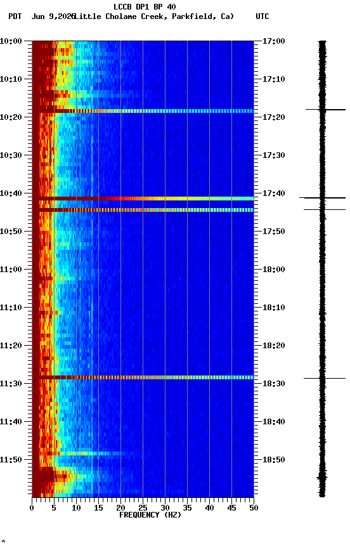Viewport: 350px width, 548px height.
Task: Click the '17:00' UTC time label
Action: [x=274, y=41]
